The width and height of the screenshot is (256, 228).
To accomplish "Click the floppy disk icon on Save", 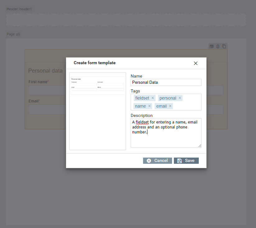I will (179, 161).
